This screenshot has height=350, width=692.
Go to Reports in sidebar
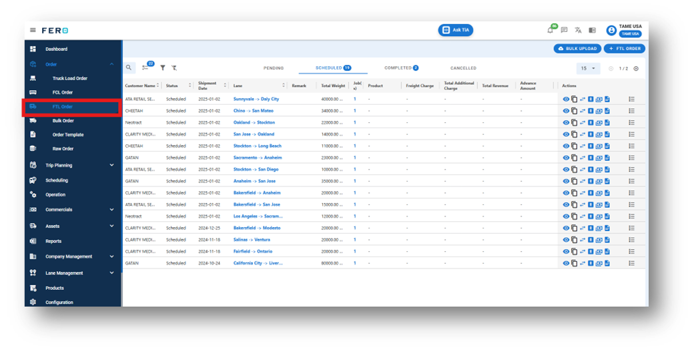click(x=53, y=241)
